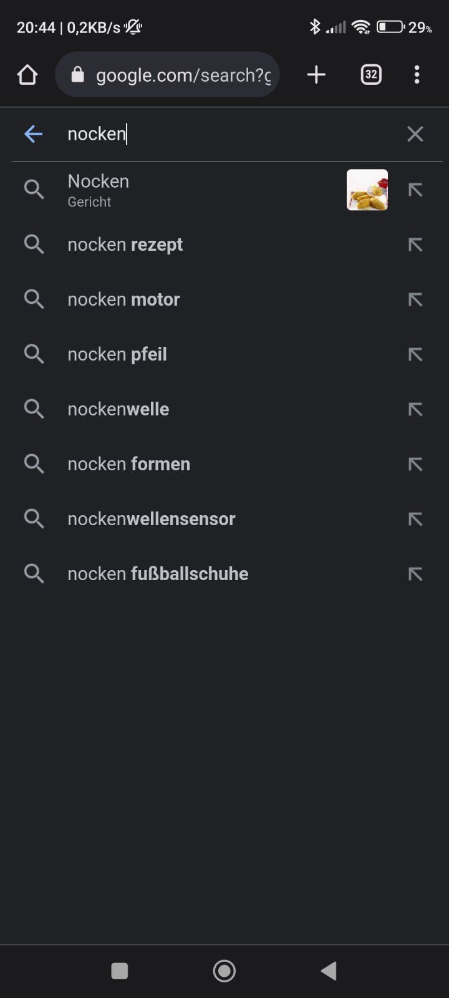Insert 'nocken fußballschuhe' with arrow icon

tap(415, 574)
